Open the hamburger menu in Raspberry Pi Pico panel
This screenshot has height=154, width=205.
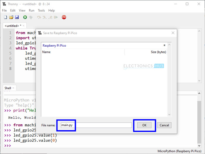(x=165, y=45)
